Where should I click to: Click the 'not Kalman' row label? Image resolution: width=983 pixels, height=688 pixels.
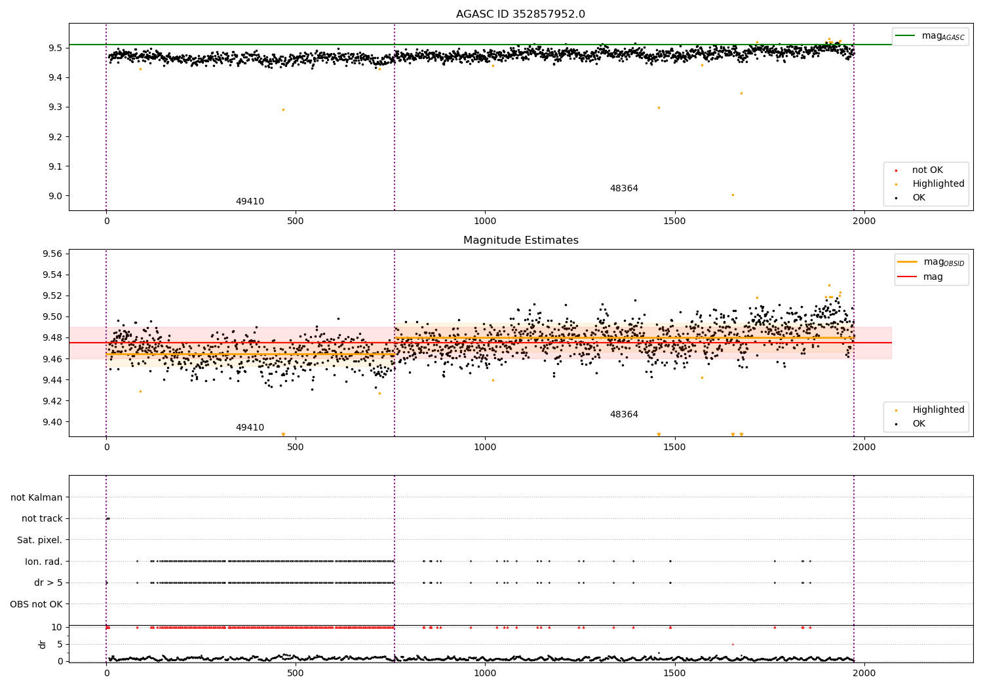tap(37, 498)
